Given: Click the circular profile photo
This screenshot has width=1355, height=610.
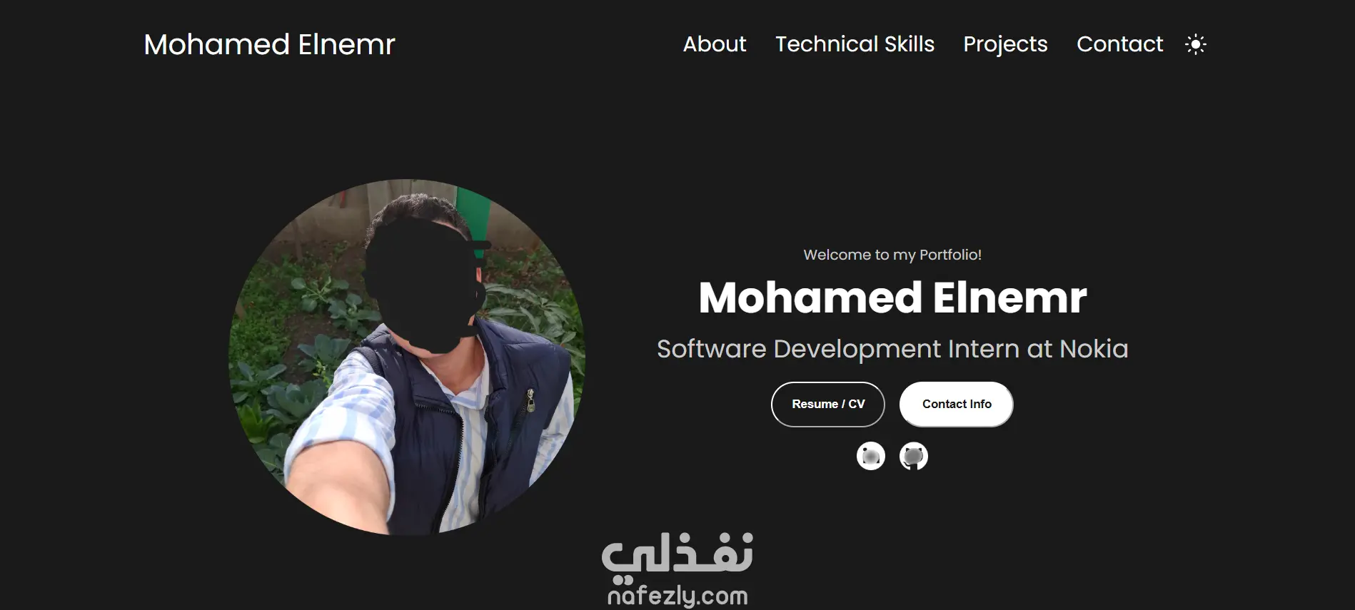Looking at the screenshot, I should (407, 357).
